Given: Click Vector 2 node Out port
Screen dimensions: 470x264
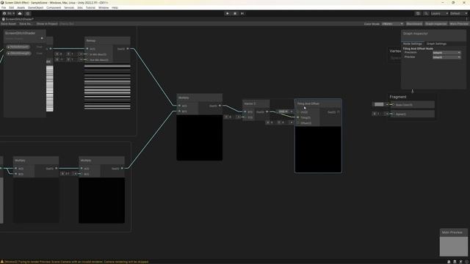Looking at the screenshot, I should [267, 112].
